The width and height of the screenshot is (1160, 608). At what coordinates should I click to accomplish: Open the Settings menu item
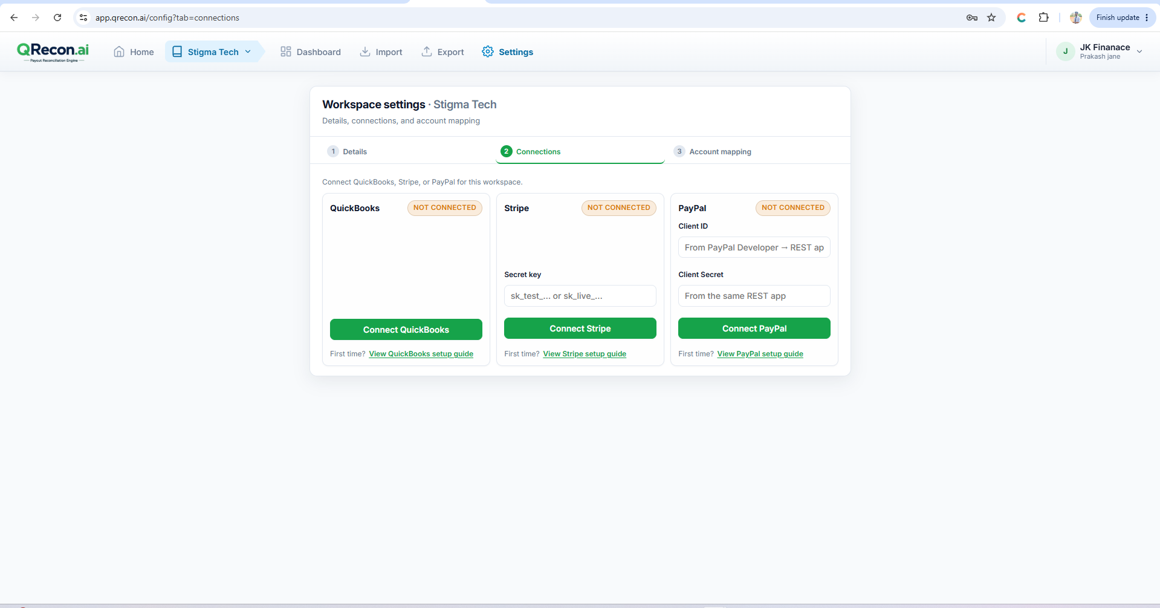coord(508,52)
